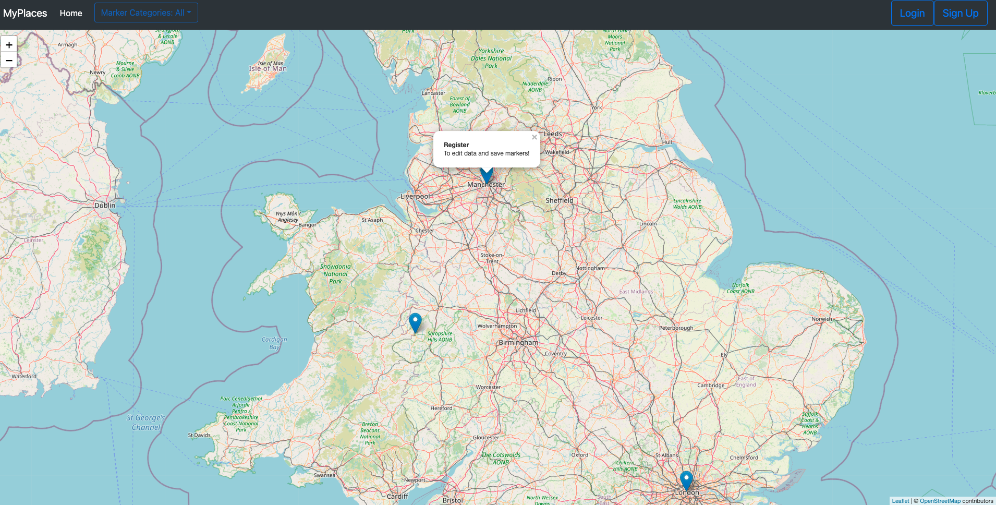Click the Chelmsford label on the map
This screenshot has height=505, width=996.
click(744, 458)
